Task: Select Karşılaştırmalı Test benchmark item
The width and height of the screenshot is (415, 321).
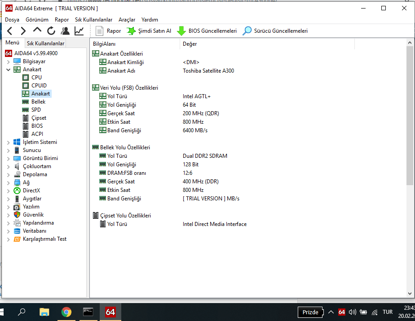Action: (x=44, y=239)
